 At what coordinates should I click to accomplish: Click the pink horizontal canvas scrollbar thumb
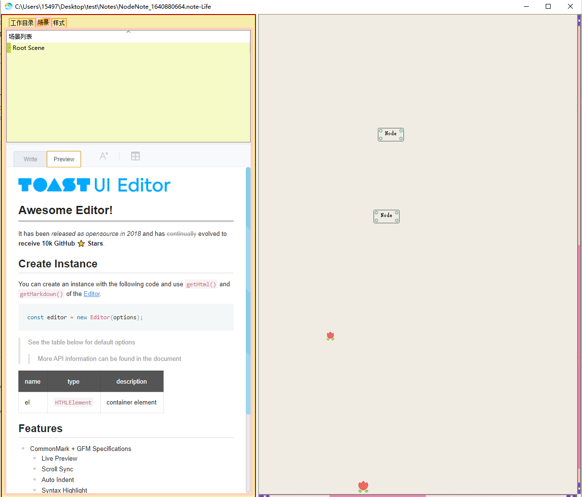[377, 496]
